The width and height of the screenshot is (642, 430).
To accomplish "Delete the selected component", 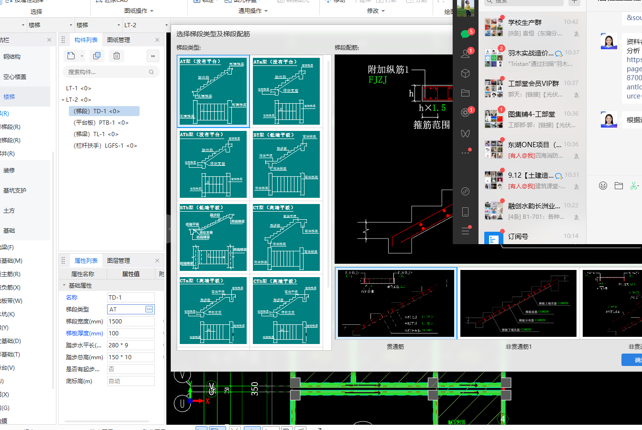I will click(117, 56).
